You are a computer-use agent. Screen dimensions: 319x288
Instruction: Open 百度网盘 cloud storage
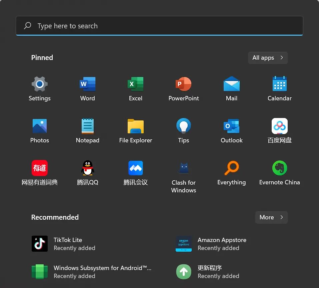coord(279,130)
